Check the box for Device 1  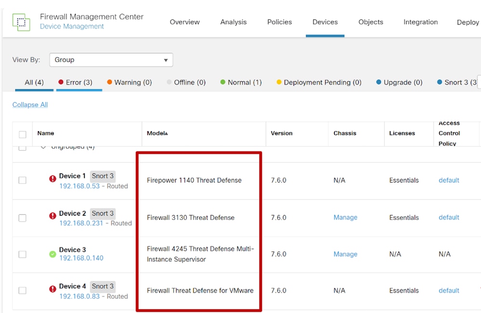coord(23,180)
